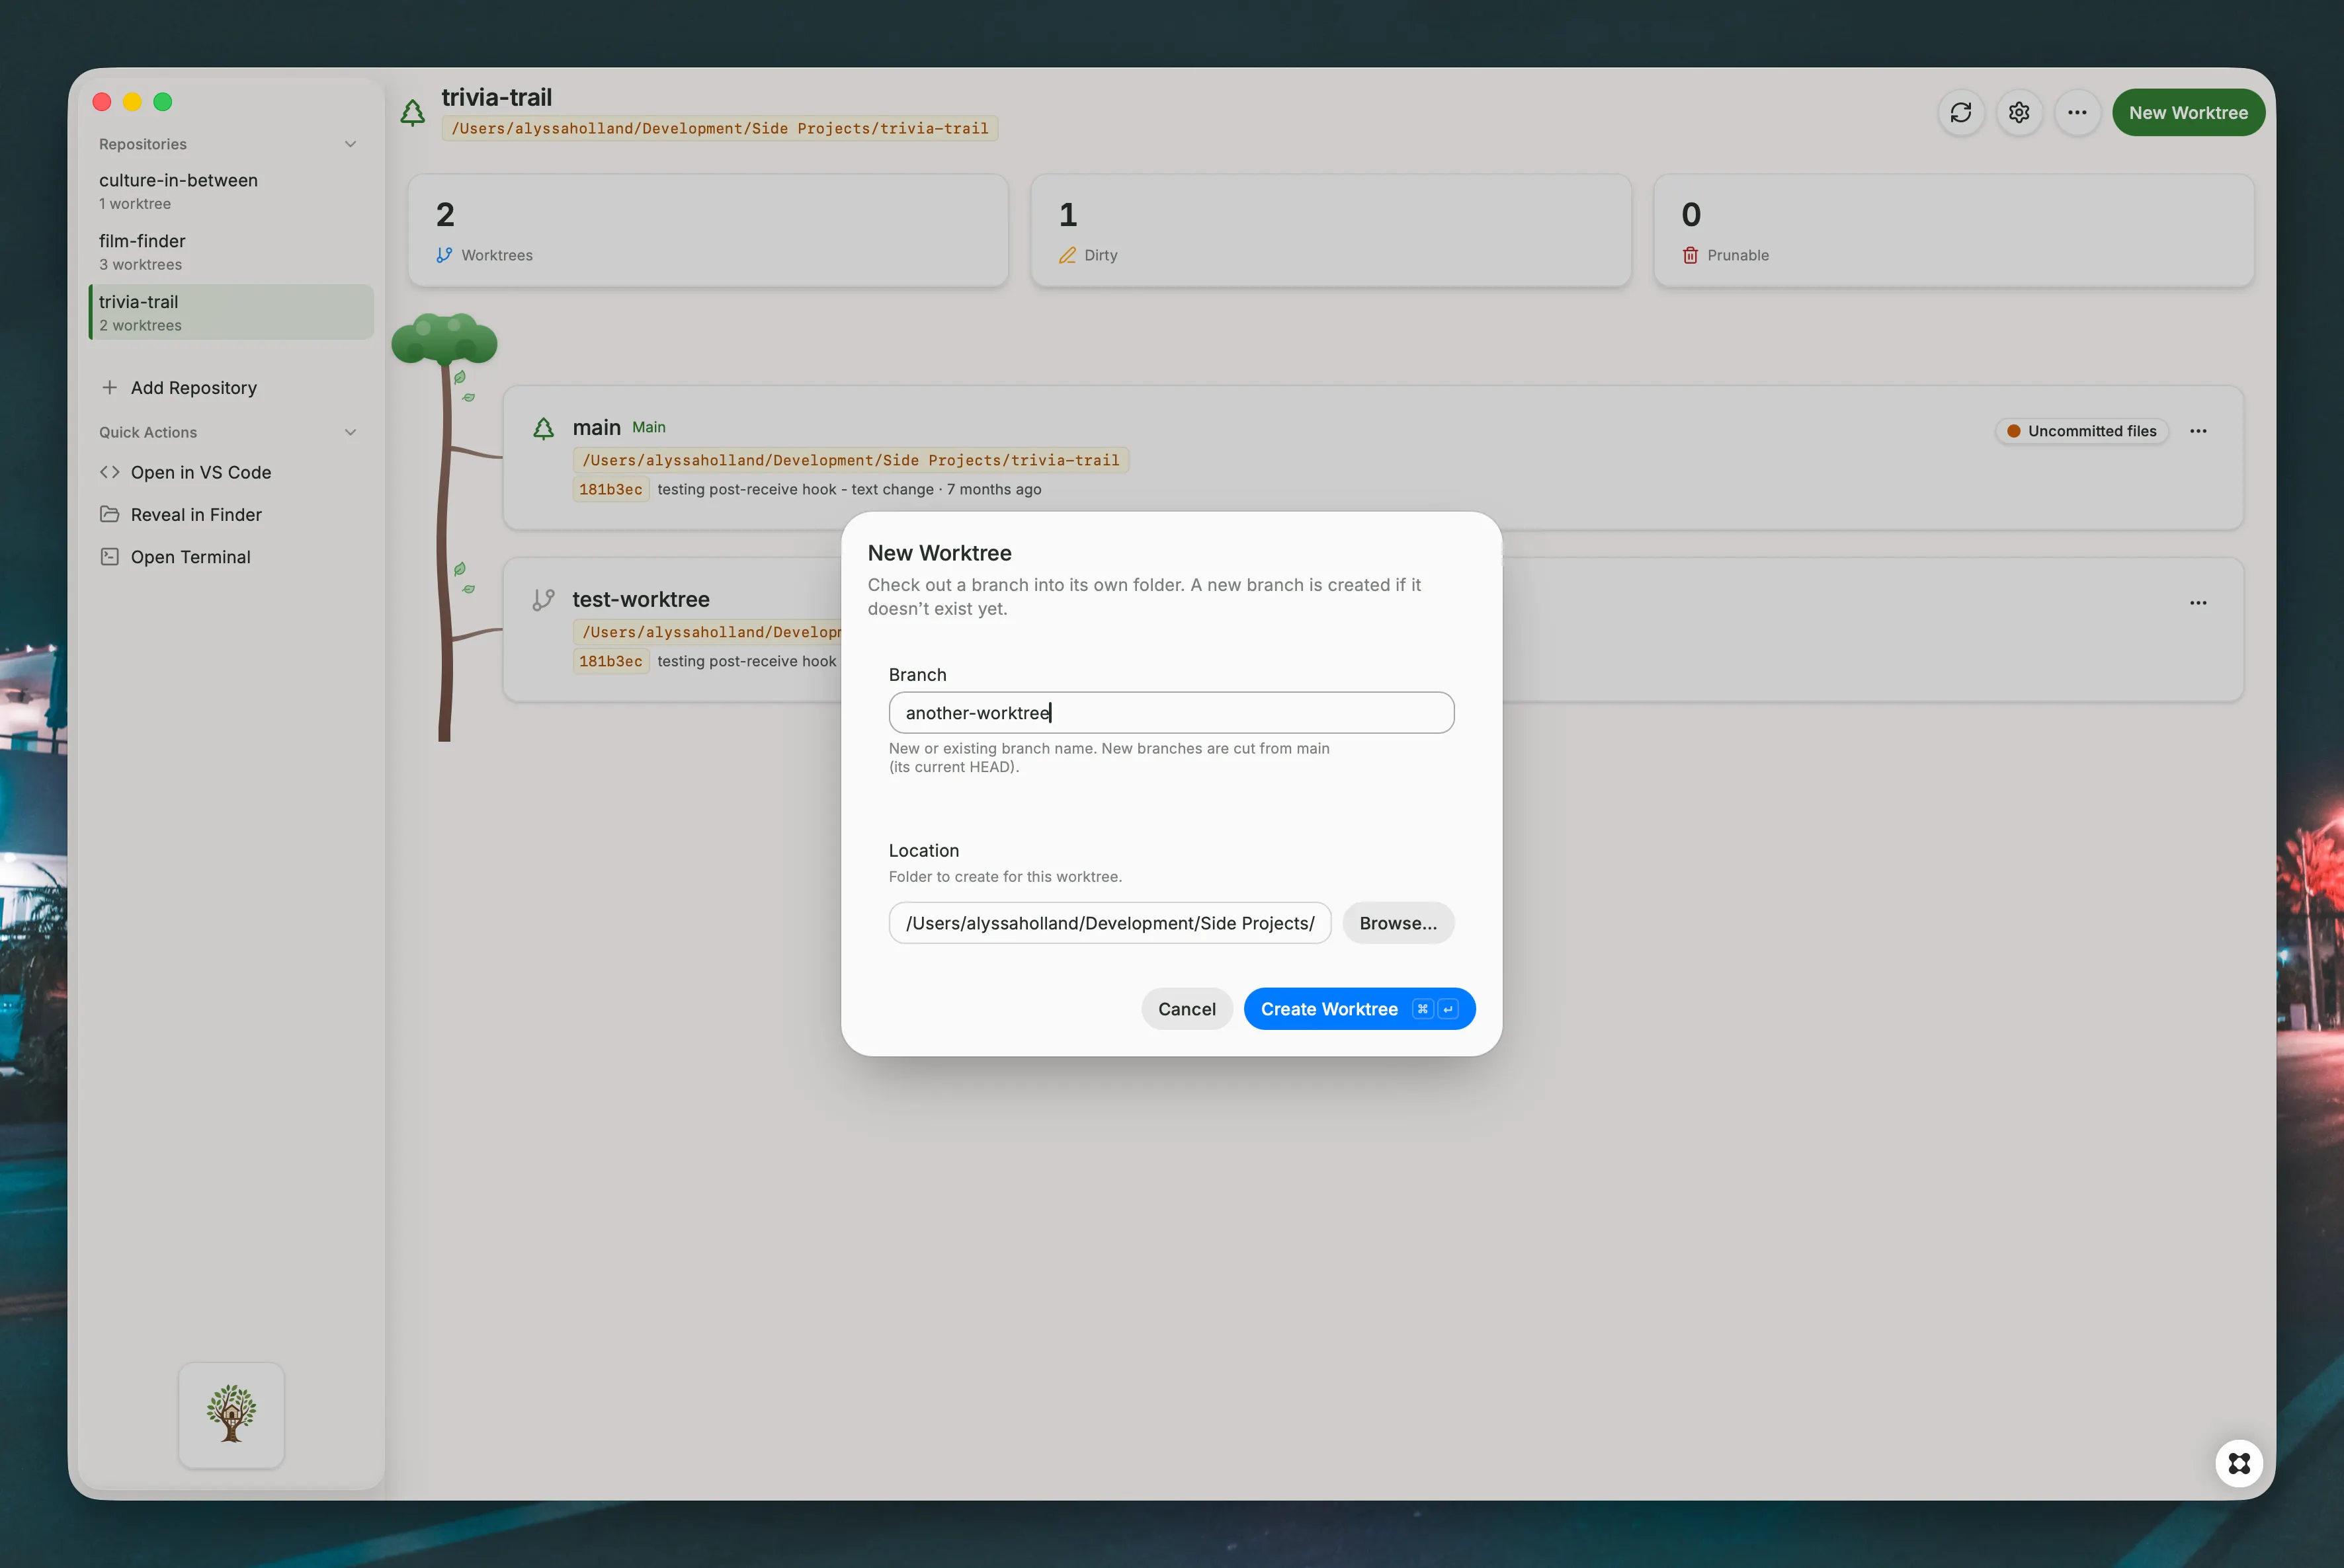
Task: Open the test-worktree ellipsis menu
Action: tap(2198, 603)
